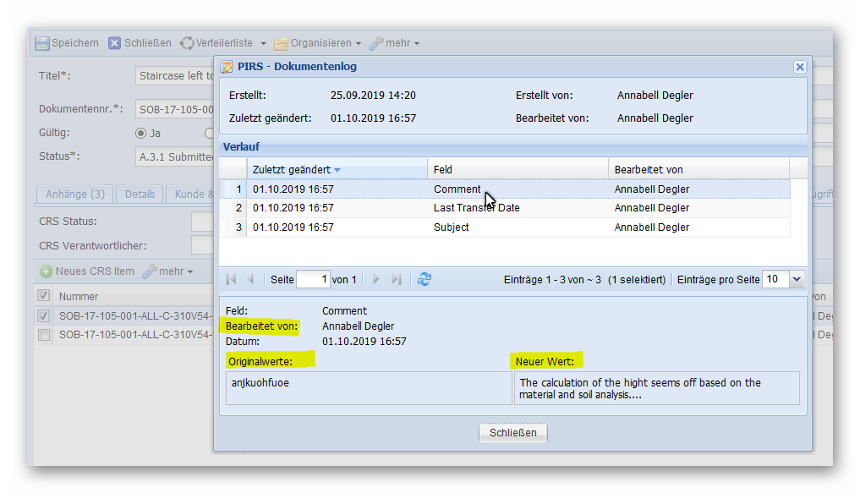
Task: Switch to the Anhänge (3) tab
Action: click(75, 194)
